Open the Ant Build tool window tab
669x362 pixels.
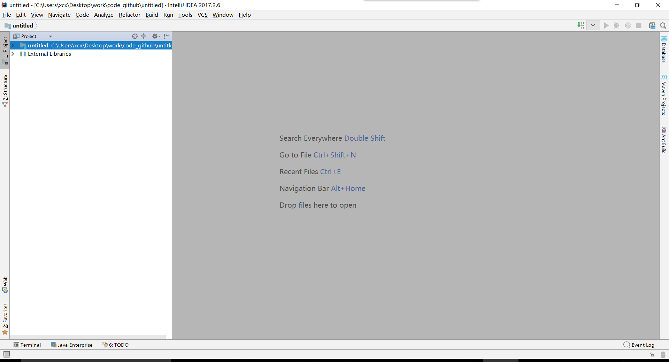[x=664, y=140]
